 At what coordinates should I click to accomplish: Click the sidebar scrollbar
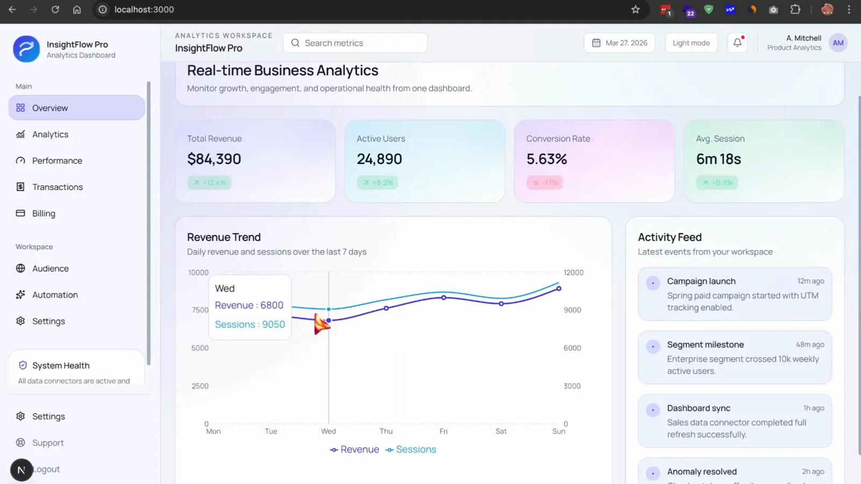pos(149,223)
